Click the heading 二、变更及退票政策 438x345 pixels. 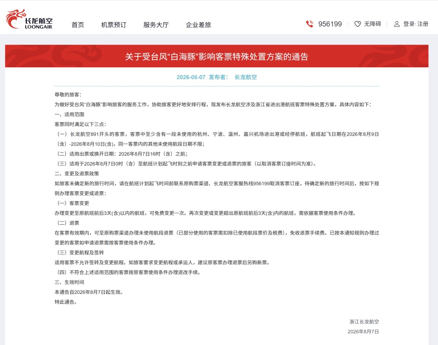(x=77, y=174)
